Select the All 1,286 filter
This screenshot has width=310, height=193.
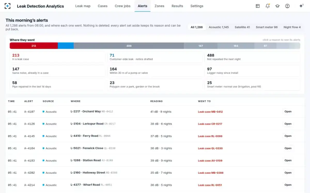(197, 27)
